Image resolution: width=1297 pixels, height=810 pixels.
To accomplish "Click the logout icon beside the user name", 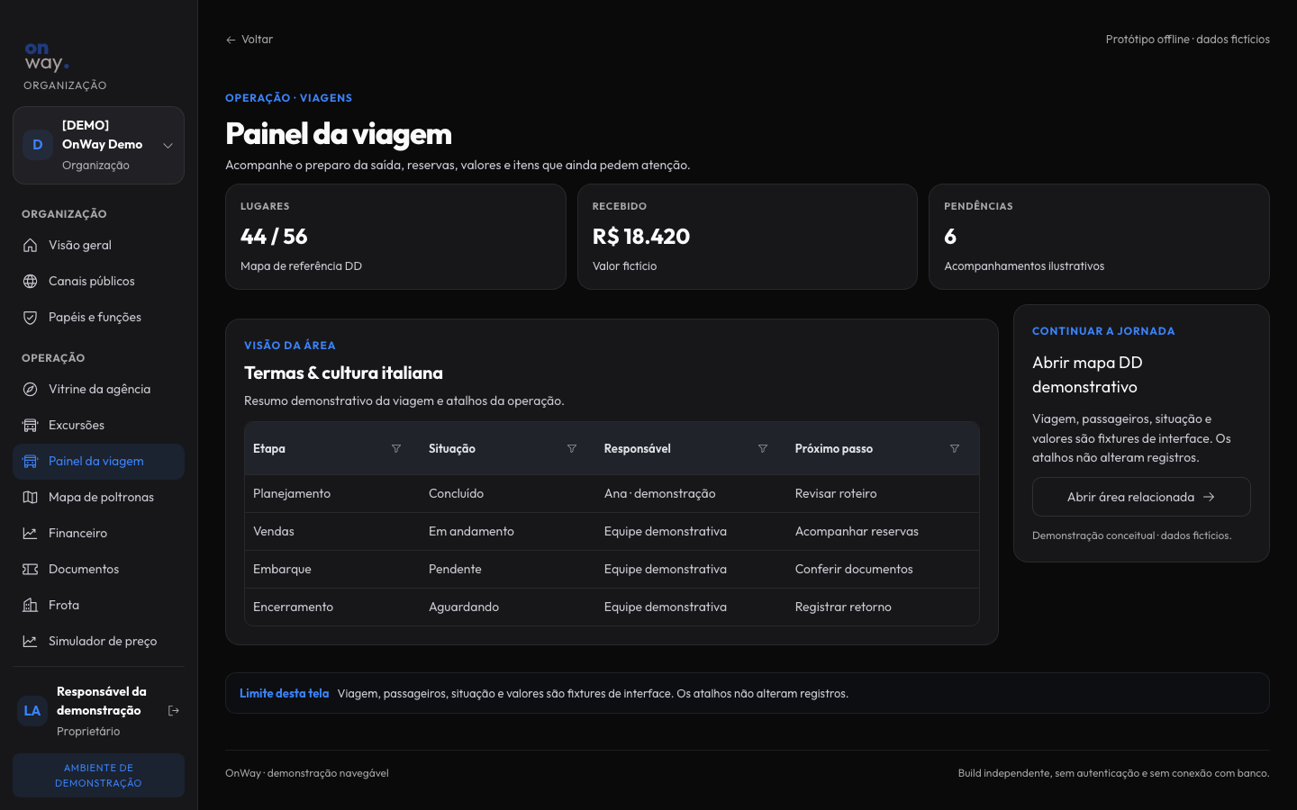I will (174, 711).
